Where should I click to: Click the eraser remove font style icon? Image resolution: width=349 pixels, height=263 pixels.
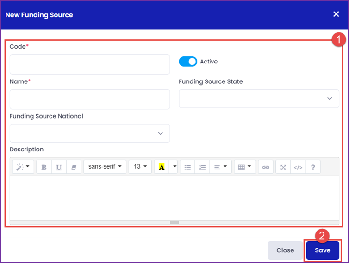[x=74, y=167]
